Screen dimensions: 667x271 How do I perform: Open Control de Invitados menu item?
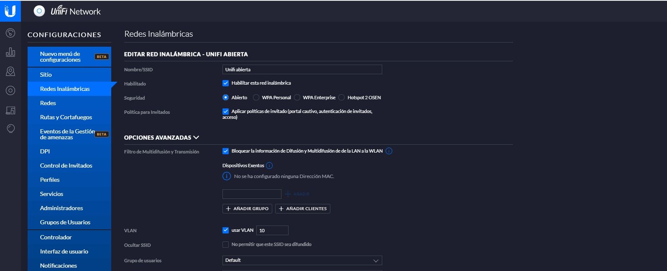tap(66, 166)
